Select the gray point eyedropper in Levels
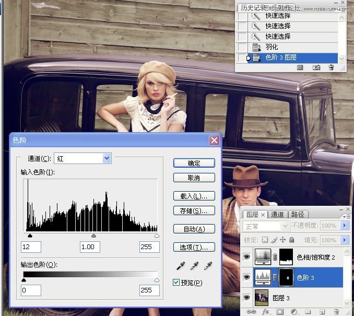354x316 pixels. (194, 266)
